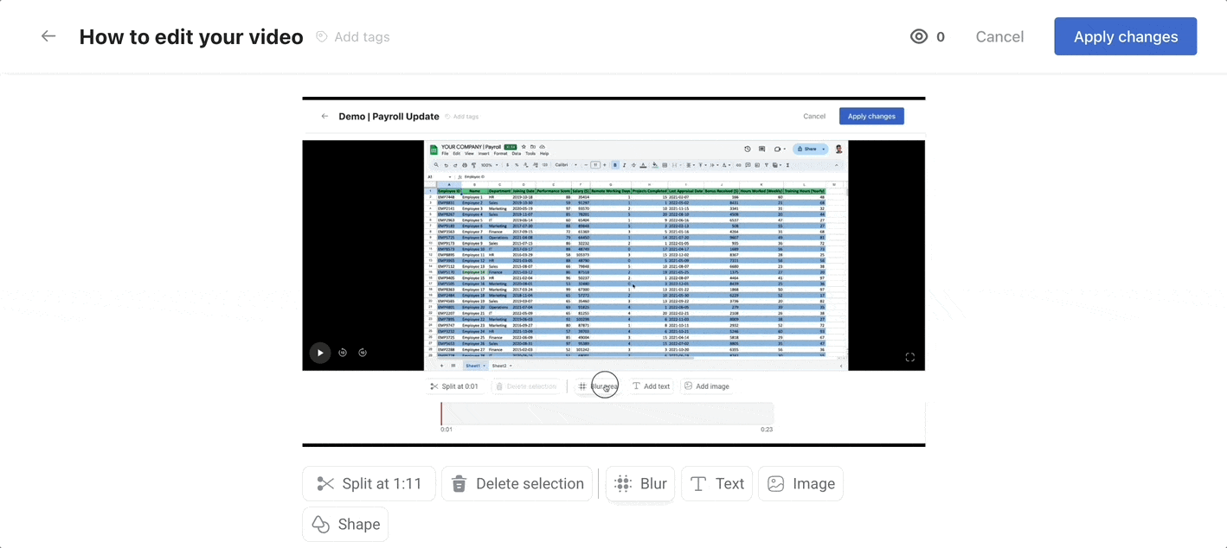Image resolution: width=1227 pixels, height=548 pixels.
Task: Switch to the Sheet2 tab
Action: pyautogui.click(x=498, y=366)
